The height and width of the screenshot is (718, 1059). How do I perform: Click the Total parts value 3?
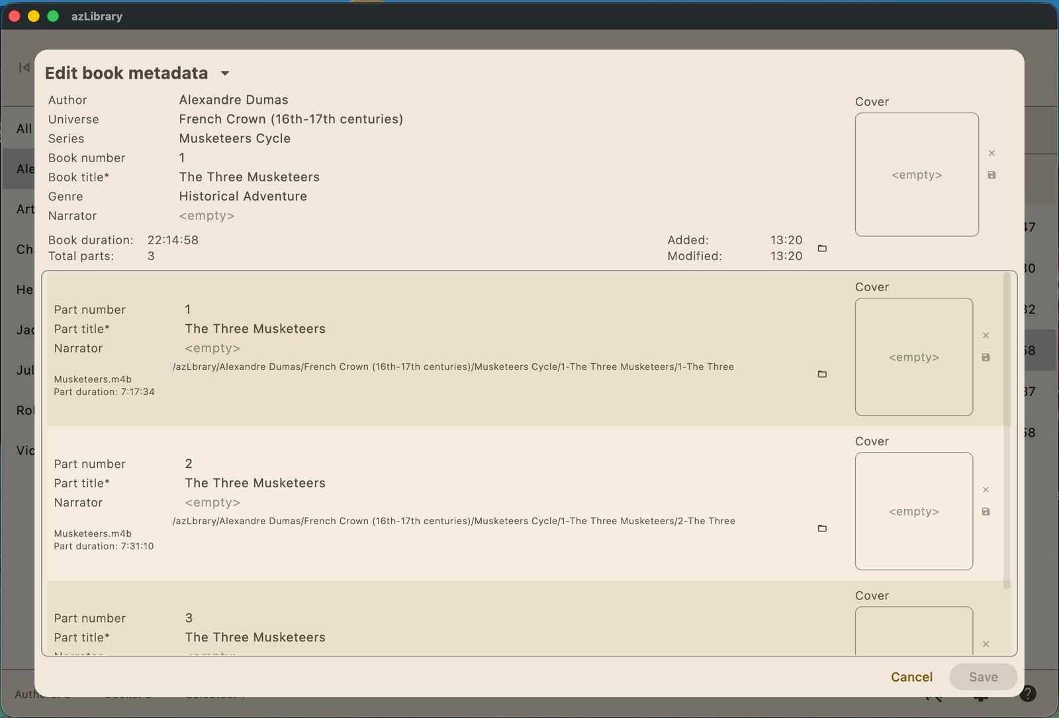tap(151, 256)
